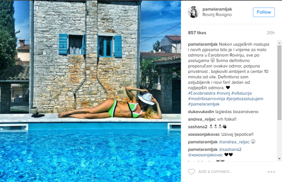Open the three-dot more options menu
282x182 pixels.
[271, 172]
